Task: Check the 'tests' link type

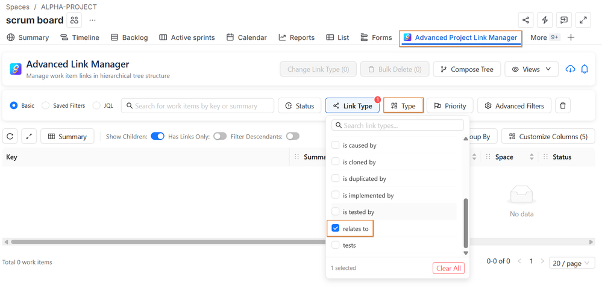Action: (x=336, y=245)
